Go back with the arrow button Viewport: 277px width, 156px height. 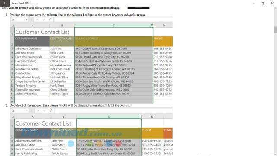pyautogui.click(x=5, y=3)
